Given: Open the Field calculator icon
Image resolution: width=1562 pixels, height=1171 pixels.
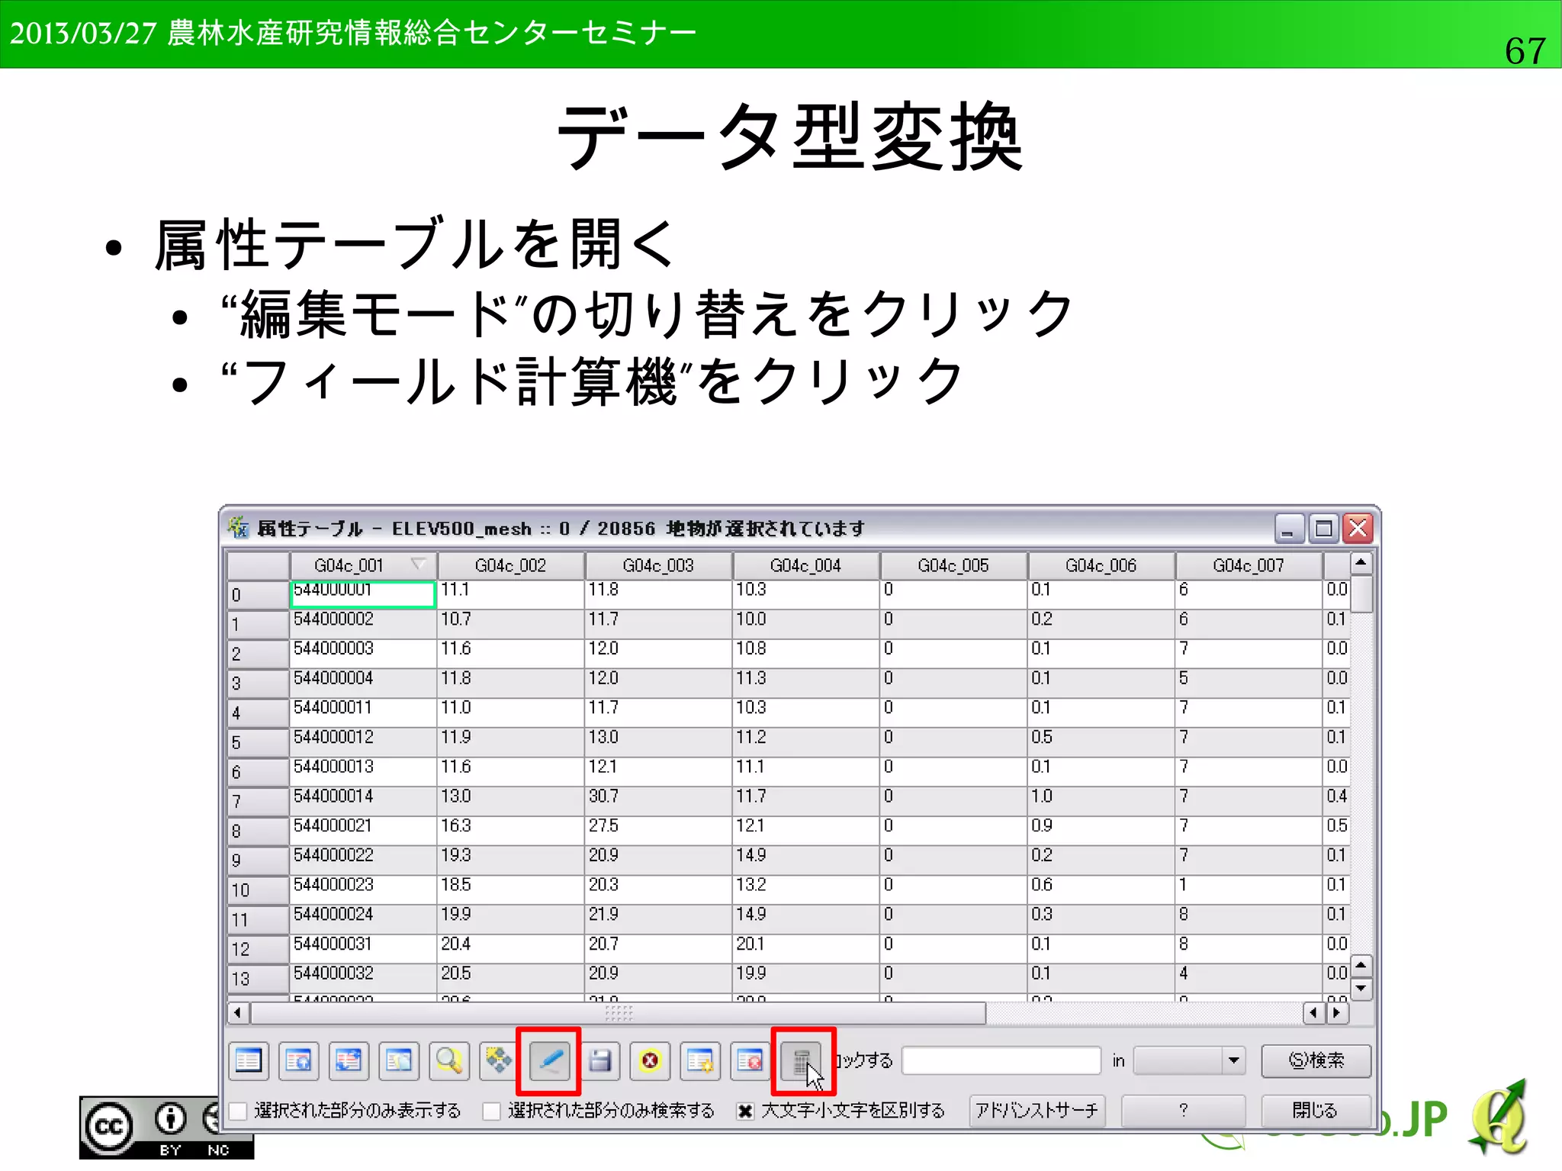Looking at the screenshot, I should (802, 1060).
